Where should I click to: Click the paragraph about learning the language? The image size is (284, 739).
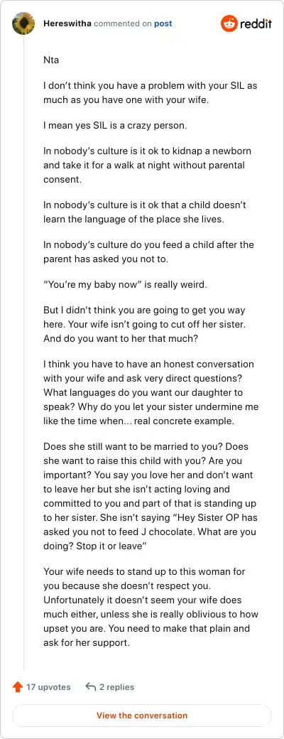[x=145, y=212]
